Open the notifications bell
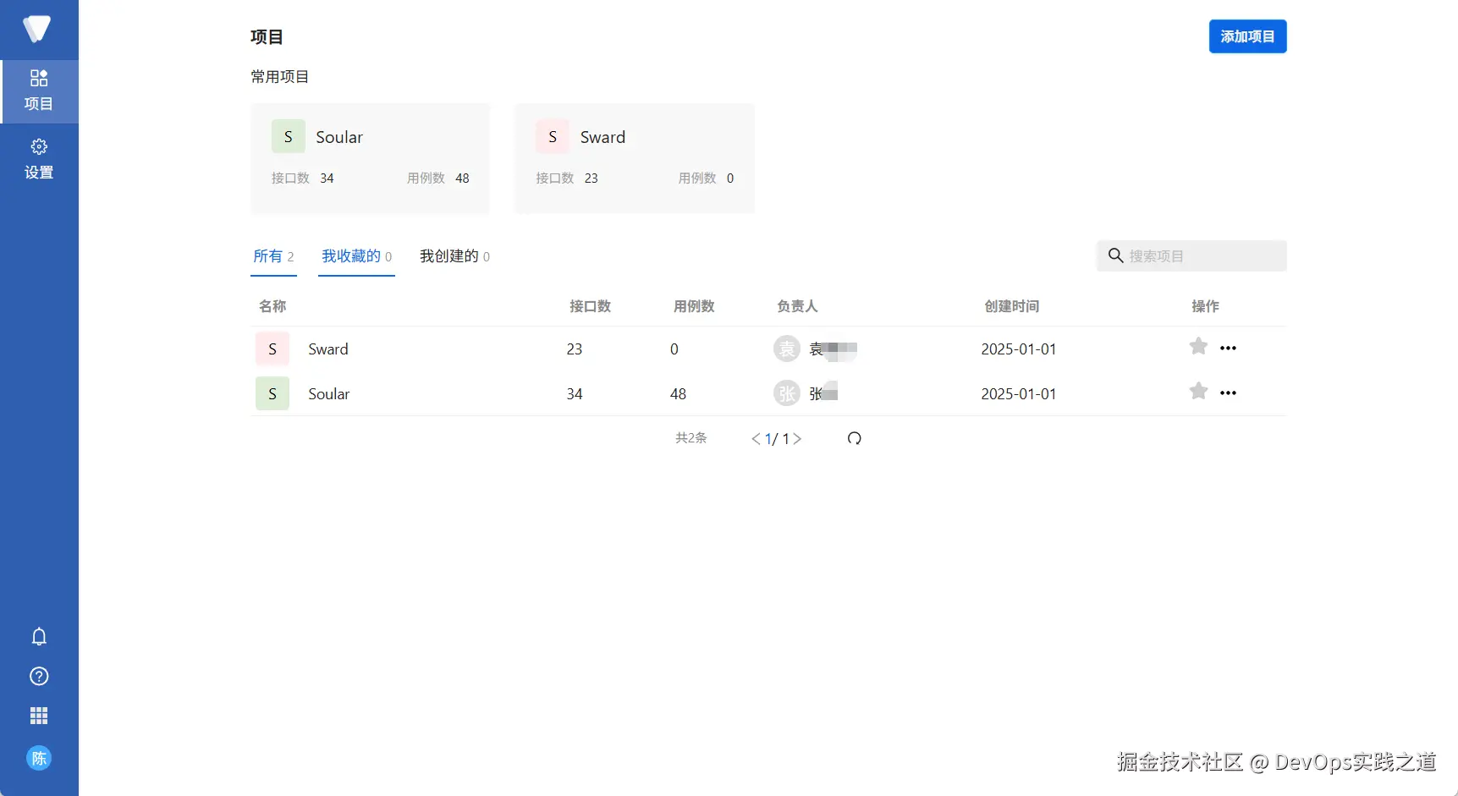 (x=39, y=637)
